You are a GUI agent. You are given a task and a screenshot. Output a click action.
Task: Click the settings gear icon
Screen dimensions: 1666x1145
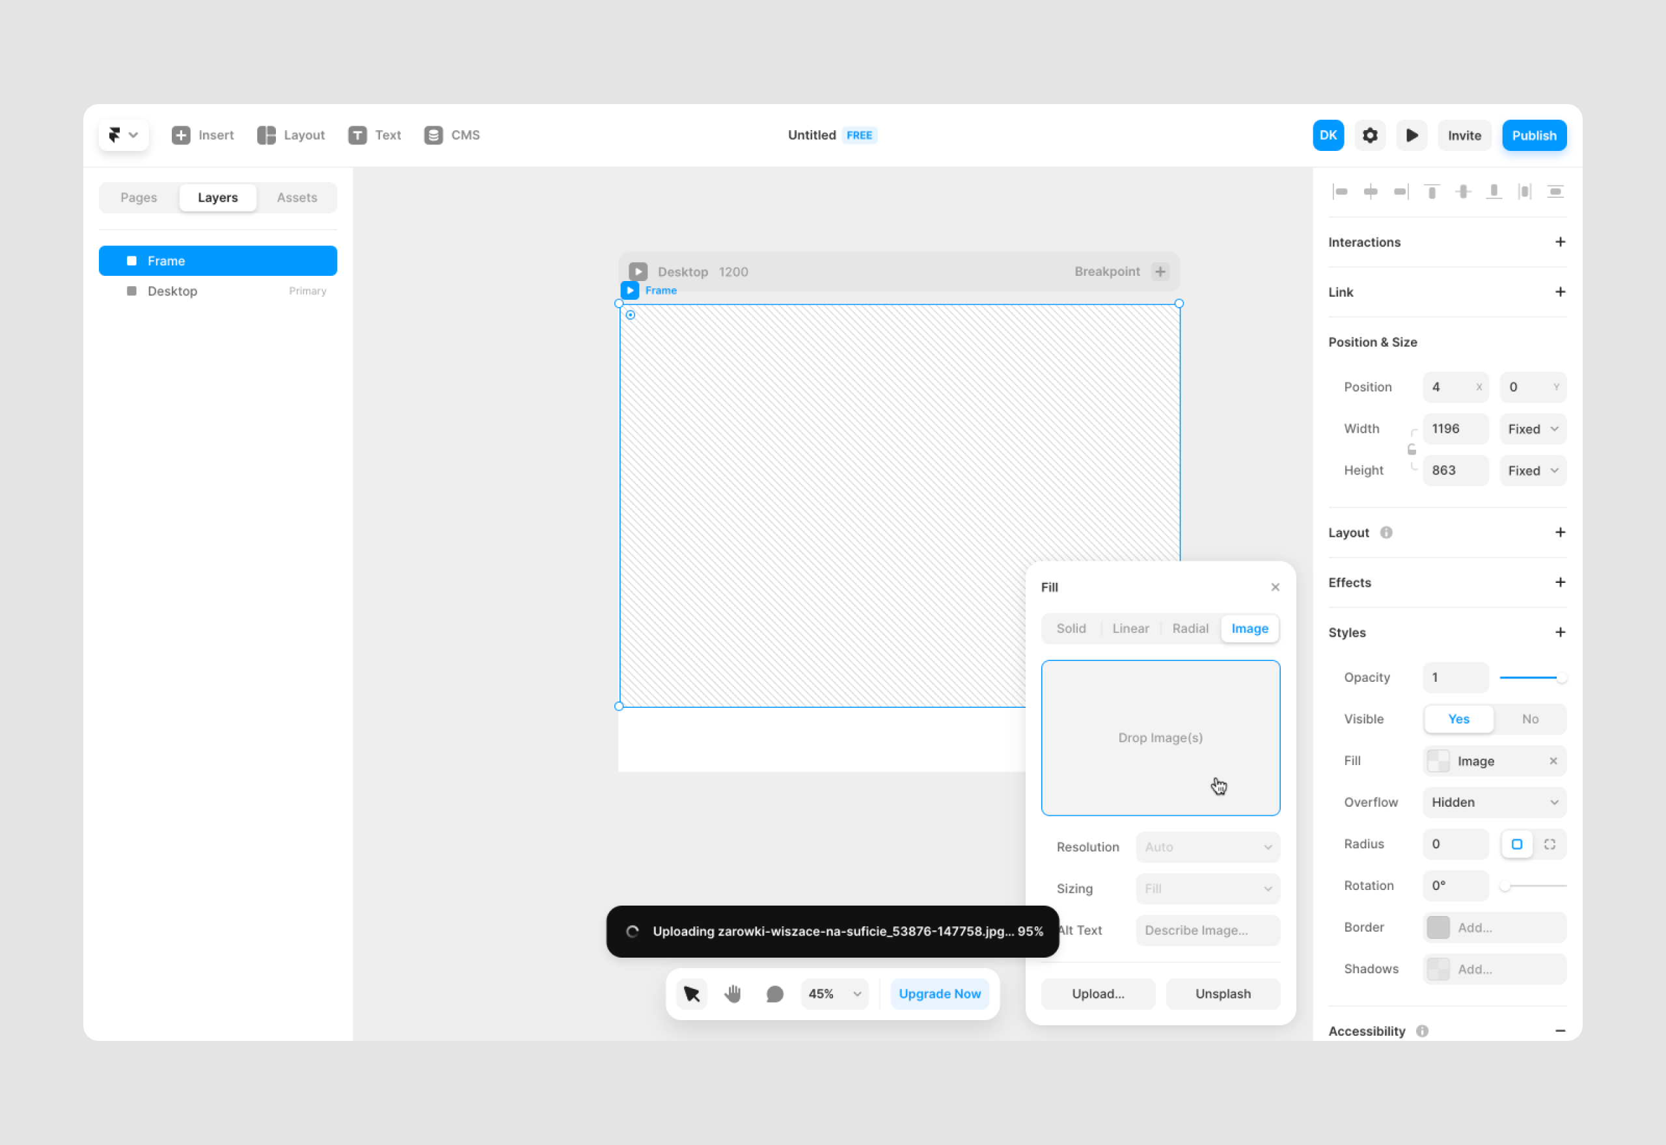tap(1370, 135)
